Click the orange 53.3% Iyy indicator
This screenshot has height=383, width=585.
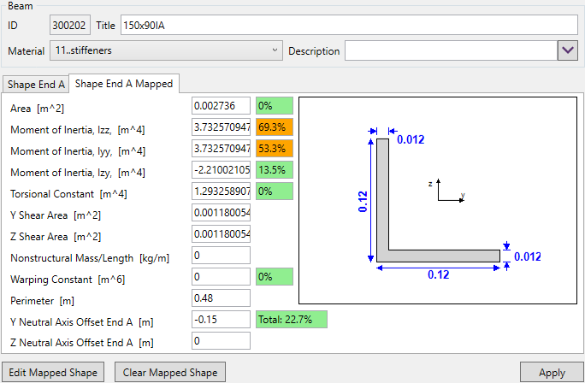pos(274,149)
